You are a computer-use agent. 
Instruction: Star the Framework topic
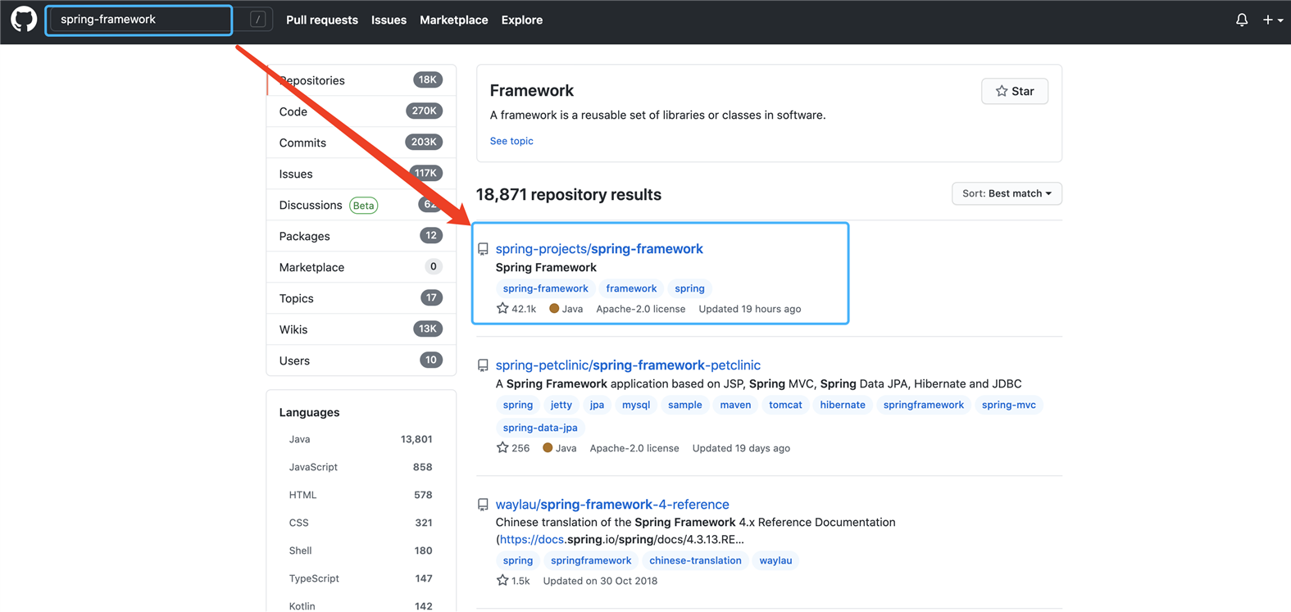1015,91
